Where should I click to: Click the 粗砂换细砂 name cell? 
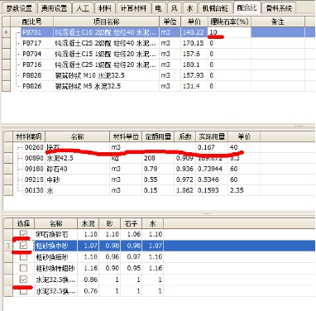pyautogui.click(x=55, y=256)
